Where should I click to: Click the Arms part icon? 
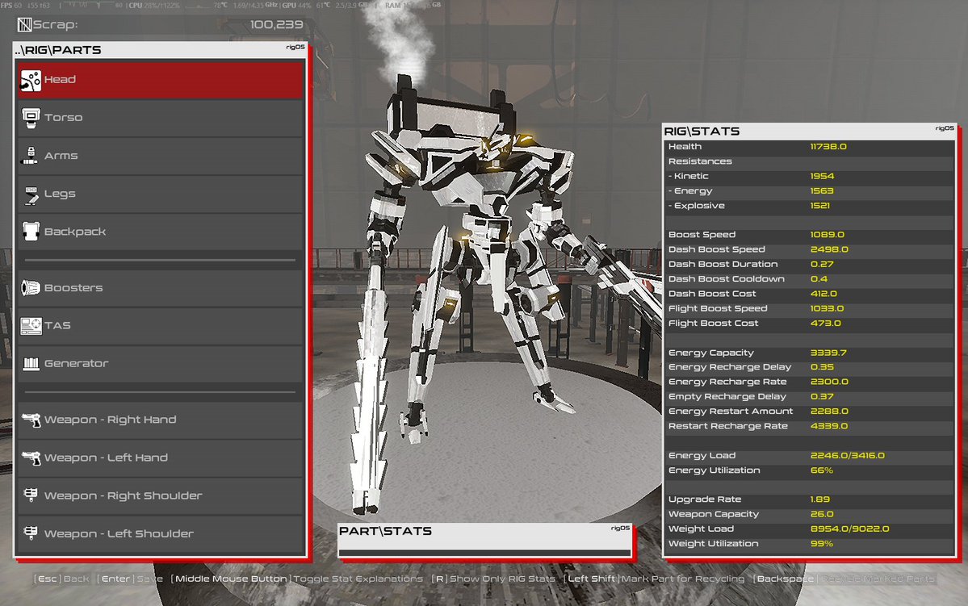[30, 156]
